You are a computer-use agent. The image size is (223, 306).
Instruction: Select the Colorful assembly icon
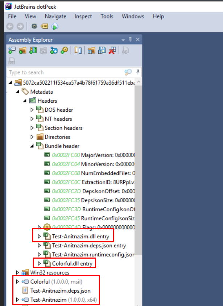click(x=25, y=282)
